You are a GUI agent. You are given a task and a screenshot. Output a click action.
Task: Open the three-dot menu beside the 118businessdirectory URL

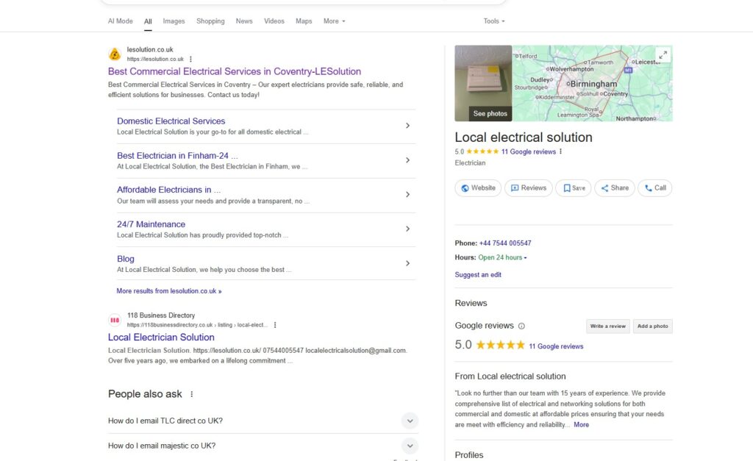pyautogui.click(x=275, y=325)
